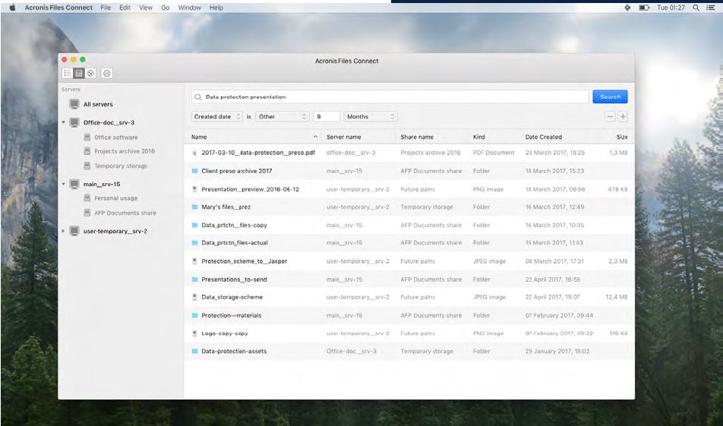The height and width of the screenshot is (426, 723).
Task: Click the Tue 01:27 clock
Action: pyautogui.click(x=671, y=8)
